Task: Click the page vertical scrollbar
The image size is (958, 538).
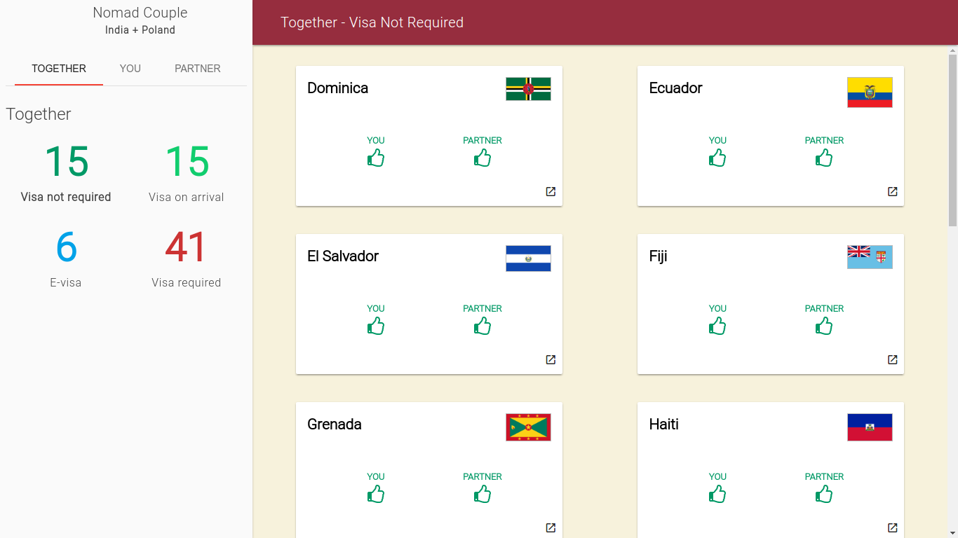Action: tap(952, 140)
